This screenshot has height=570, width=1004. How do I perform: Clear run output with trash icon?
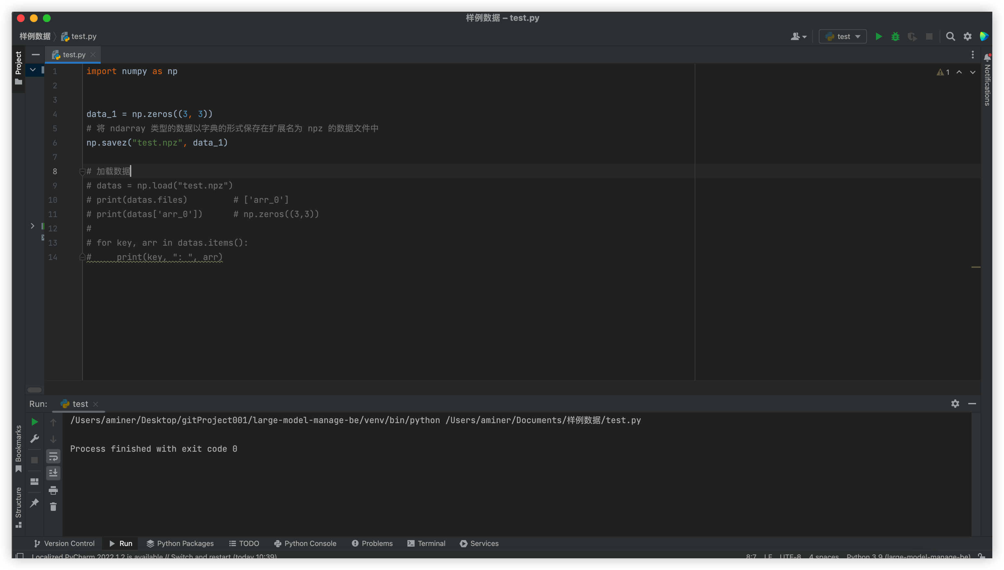pos(53,507)
